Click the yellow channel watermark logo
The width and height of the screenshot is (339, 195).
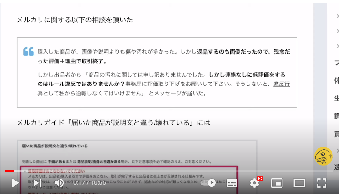coord(323,157)
